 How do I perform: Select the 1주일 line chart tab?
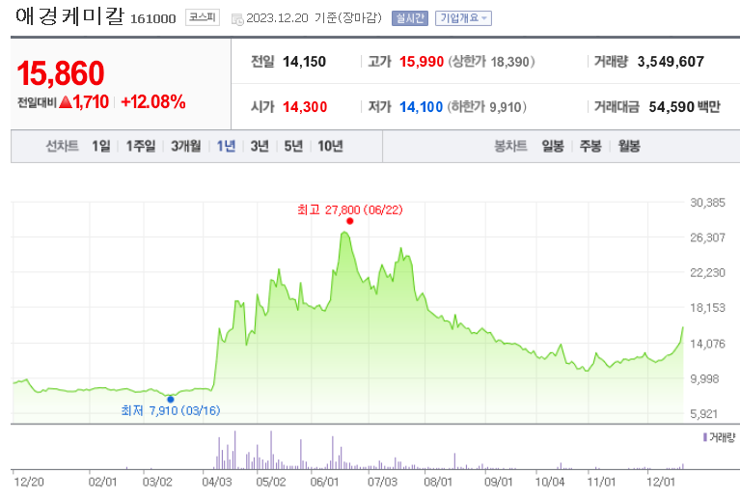140,146
